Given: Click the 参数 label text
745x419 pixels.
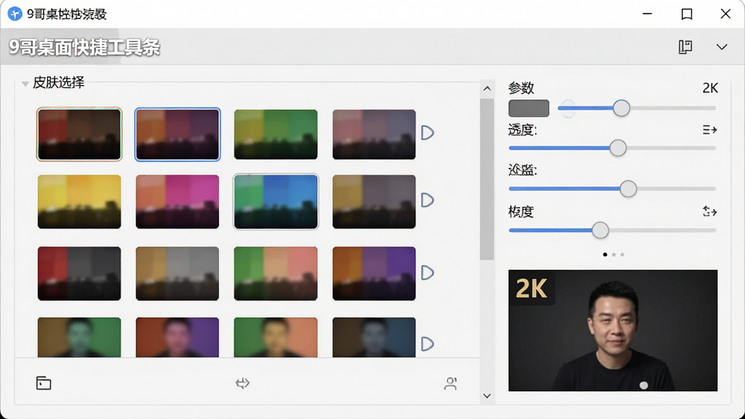Looking at the screenshot, I should (521, 88).
